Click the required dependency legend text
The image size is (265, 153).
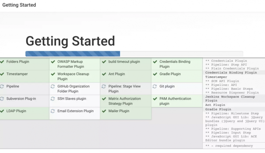click(x=229, y=146)
